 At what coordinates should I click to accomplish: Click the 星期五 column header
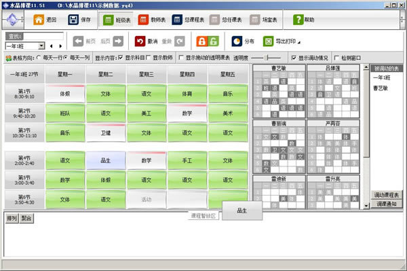[228, 74]
